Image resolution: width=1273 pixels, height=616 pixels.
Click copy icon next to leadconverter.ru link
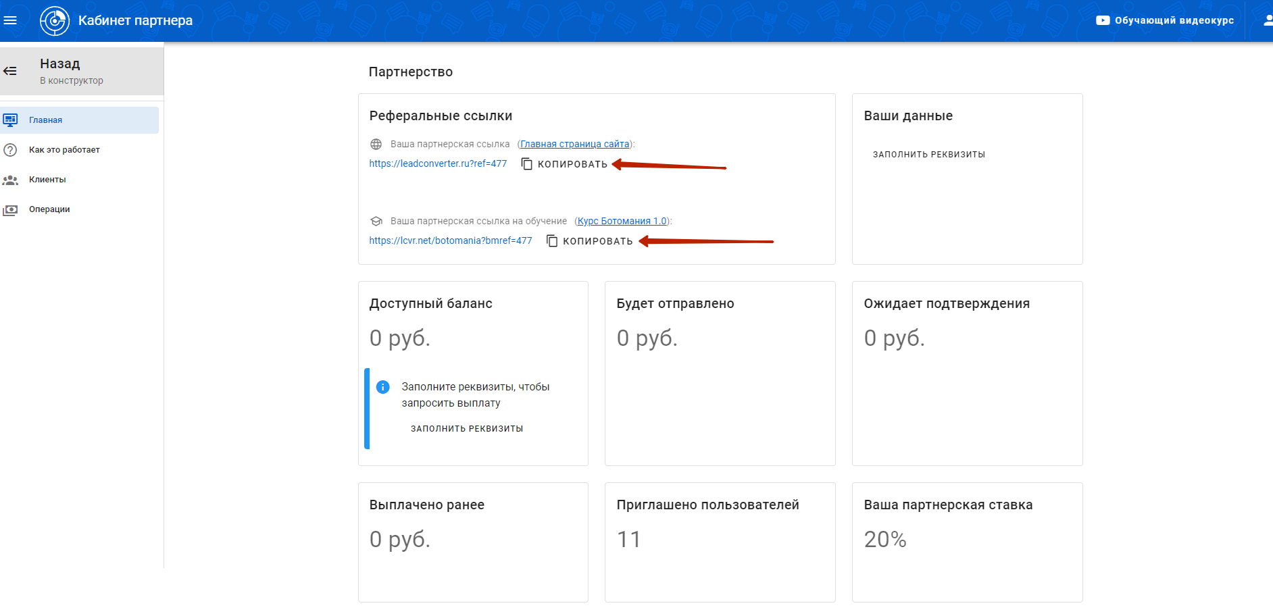527,164
